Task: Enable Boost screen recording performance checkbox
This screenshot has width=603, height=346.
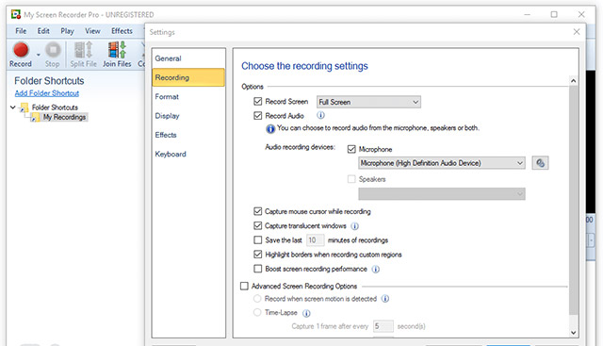Action: 257,269
